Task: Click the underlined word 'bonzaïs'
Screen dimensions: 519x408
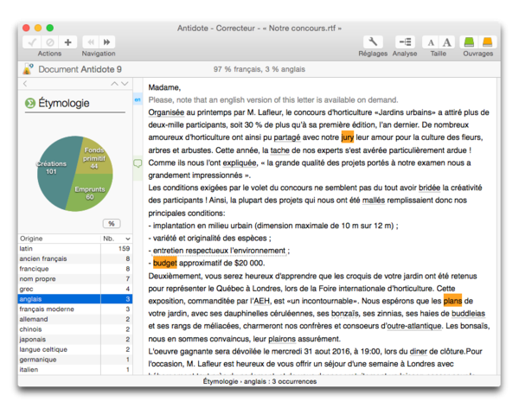Action: (345, 314)
